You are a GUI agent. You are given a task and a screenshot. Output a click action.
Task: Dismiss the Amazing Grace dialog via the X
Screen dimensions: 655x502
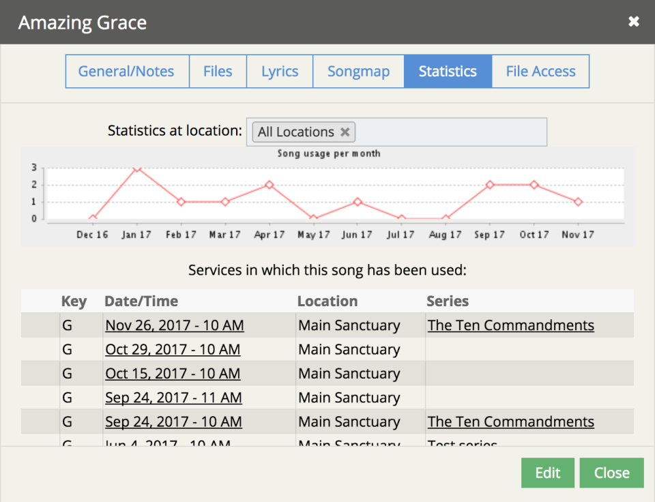coord(633,21)
